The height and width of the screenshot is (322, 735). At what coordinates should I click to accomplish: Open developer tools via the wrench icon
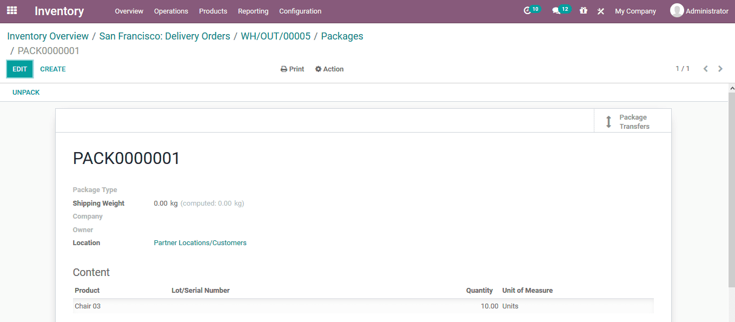[600, 11]
